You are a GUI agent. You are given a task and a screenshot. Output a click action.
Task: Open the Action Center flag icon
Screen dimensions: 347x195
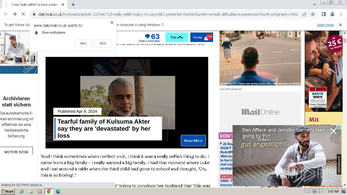321,191
